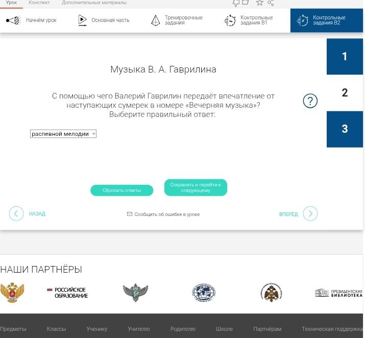This screenshot has width=365, height=338.
Task: Click the back arrow circle icon
Action: pyautogui.click(x=16, y=213)
